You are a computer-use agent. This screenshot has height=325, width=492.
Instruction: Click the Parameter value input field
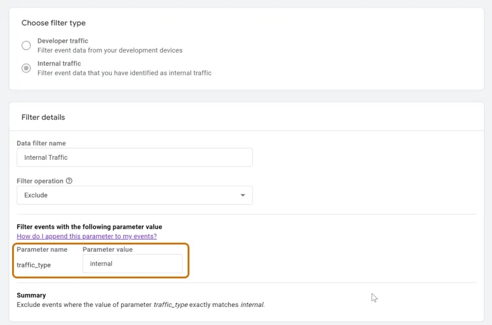[133, 263]
